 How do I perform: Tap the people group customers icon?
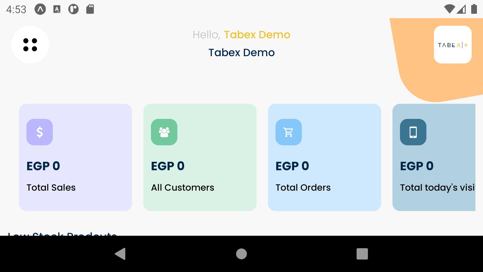pos(164,132)
